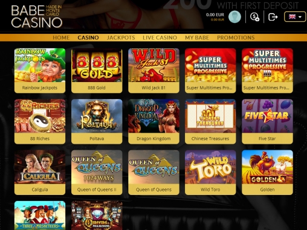Click the Babe Casino logo
Image resolution: width=307 pixels, height=230 pixels.
pos(36,16)
